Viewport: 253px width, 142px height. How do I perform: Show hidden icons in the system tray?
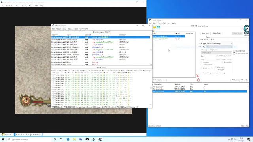(x=229, y=139)
